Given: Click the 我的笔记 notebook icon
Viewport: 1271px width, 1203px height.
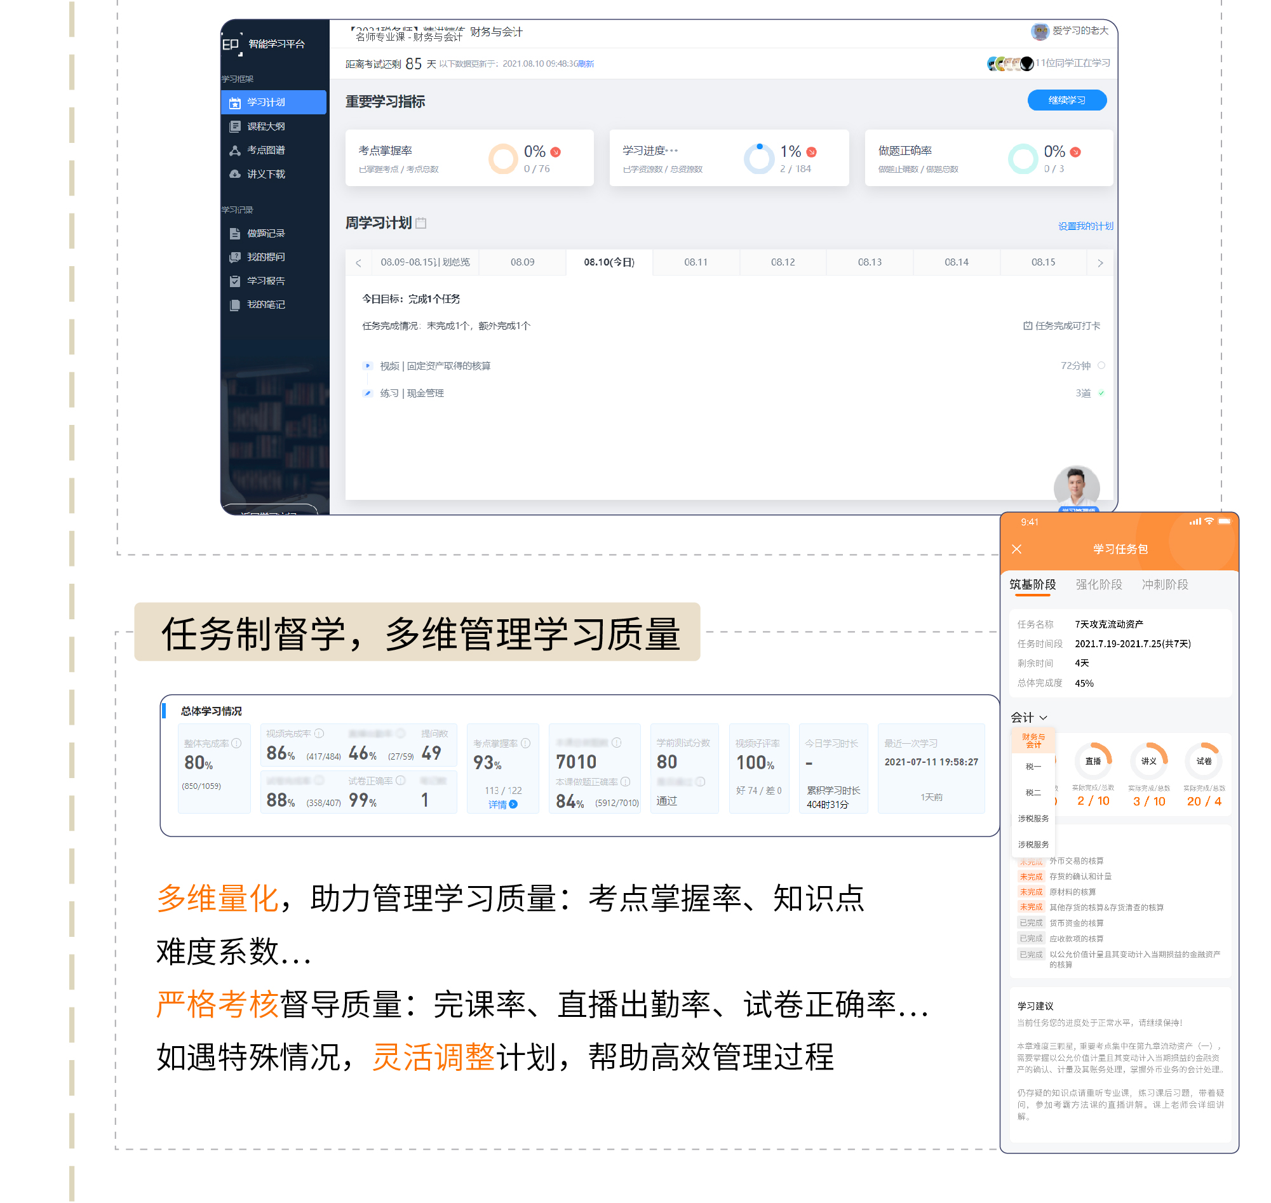Looking at the screenshot, I should [x=235, y=305].
